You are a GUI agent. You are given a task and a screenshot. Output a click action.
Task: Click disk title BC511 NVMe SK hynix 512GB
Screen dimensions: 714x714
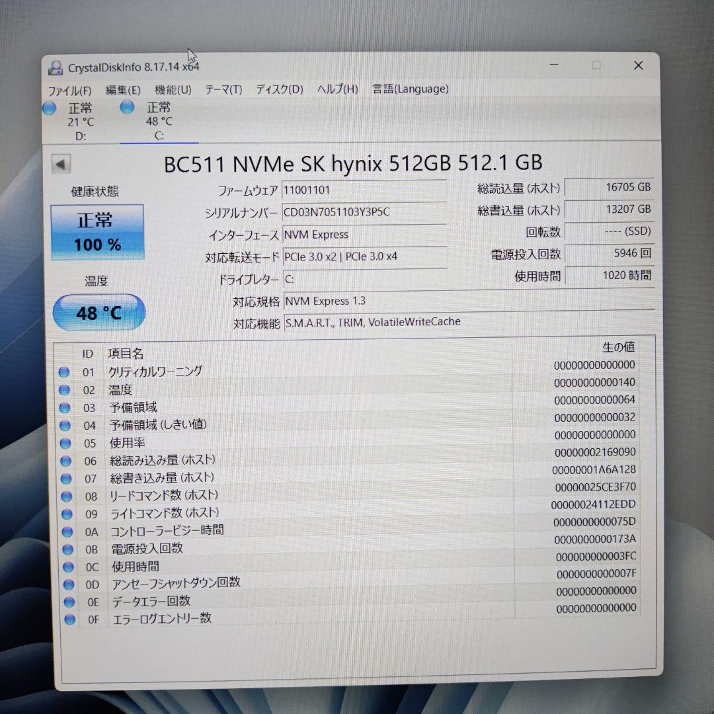[353, 163]
